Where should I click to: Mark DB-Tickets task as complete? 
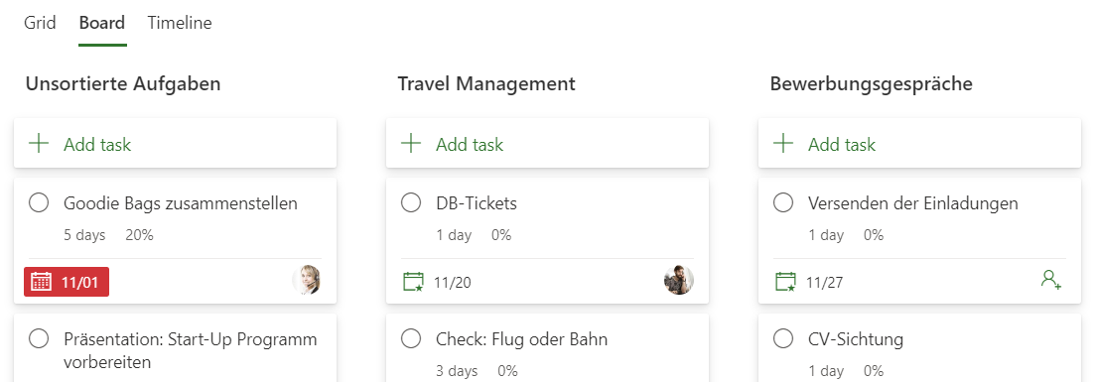coord(411,203)
